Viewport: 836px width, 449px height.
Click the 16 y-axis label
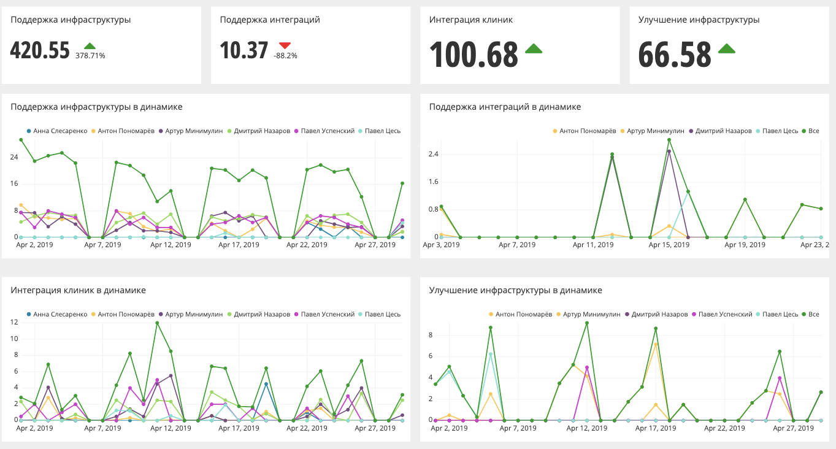tap(14, 183)
